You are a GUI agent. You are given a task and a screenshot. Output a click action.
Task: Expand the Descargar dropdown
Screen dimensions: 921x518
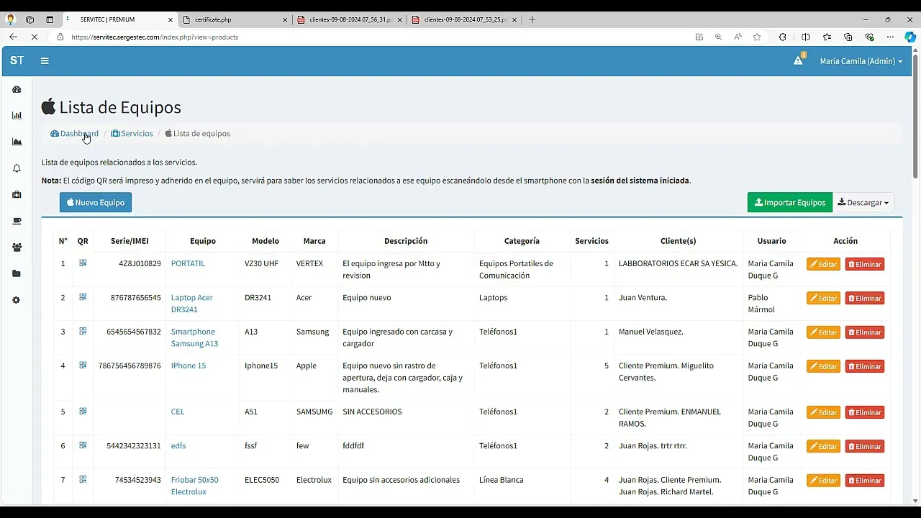[x=863, y=202]
